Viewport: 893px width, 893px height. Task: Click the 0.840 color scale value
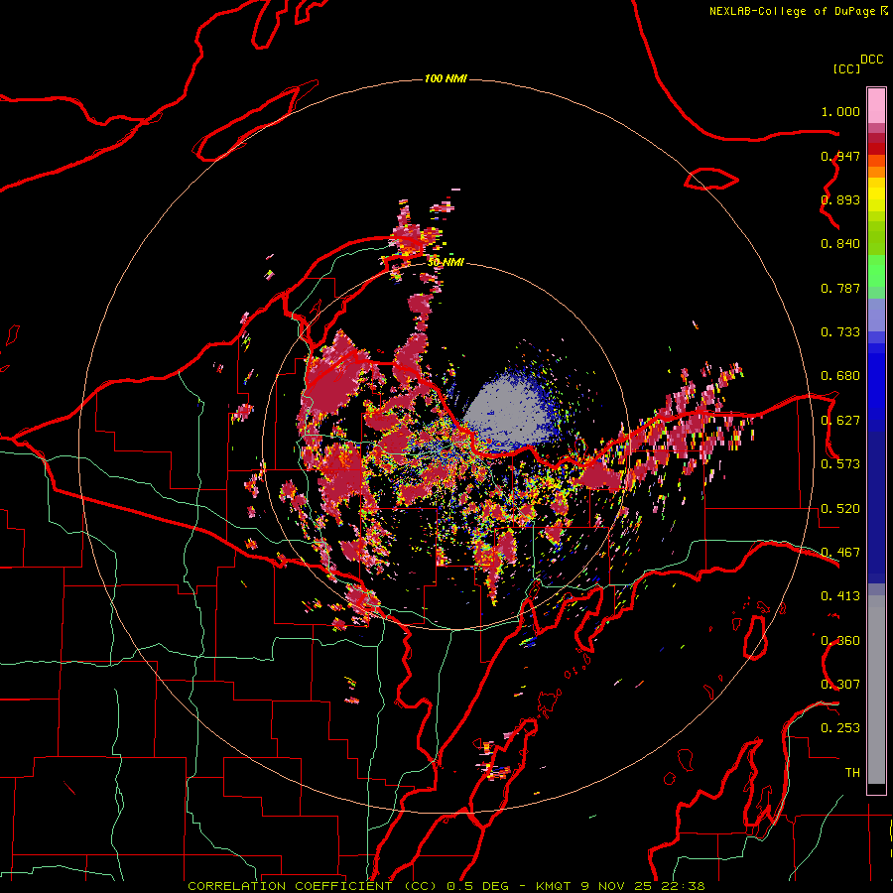click(x=840, y=244)
